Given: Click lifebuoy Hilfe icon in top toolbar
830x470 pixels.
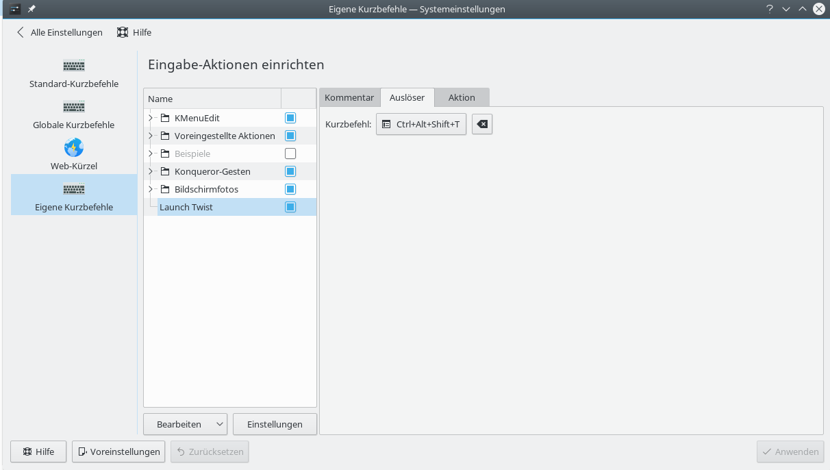Looking at the screenshot, I should (123, 32).
